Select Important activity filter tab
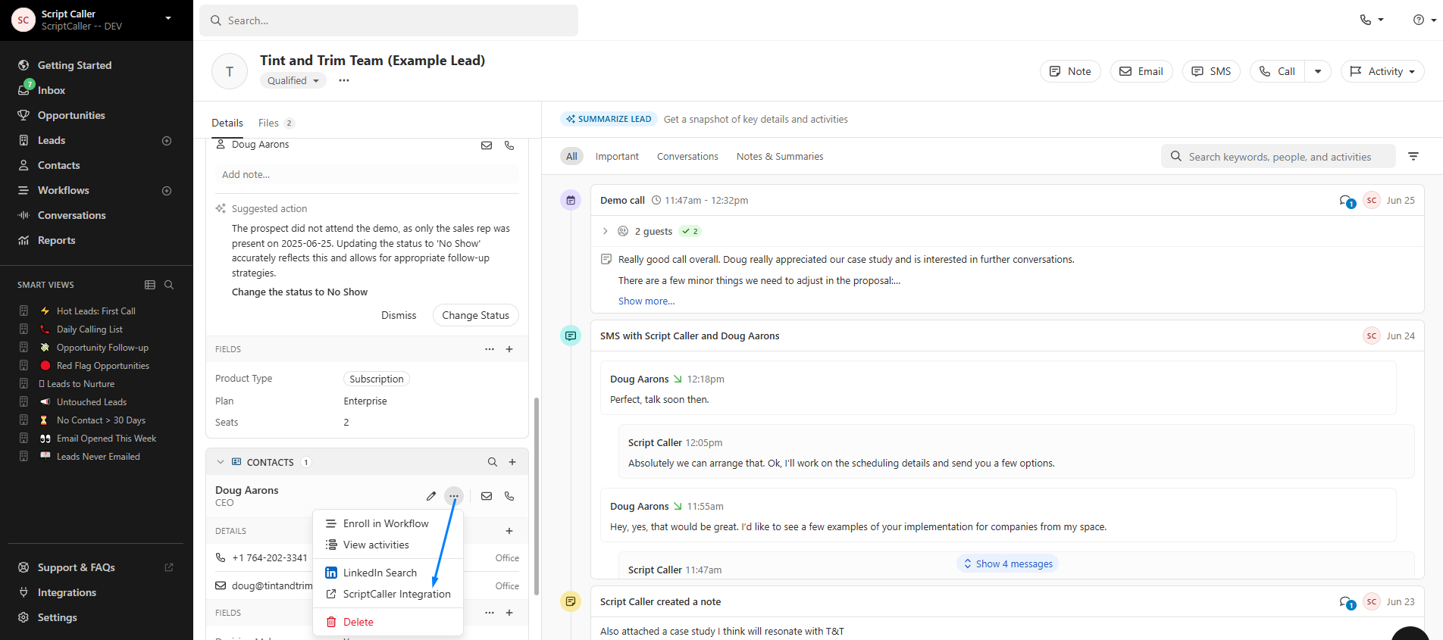The width and height of the screenshot is (1443, 640). (617, 156)
